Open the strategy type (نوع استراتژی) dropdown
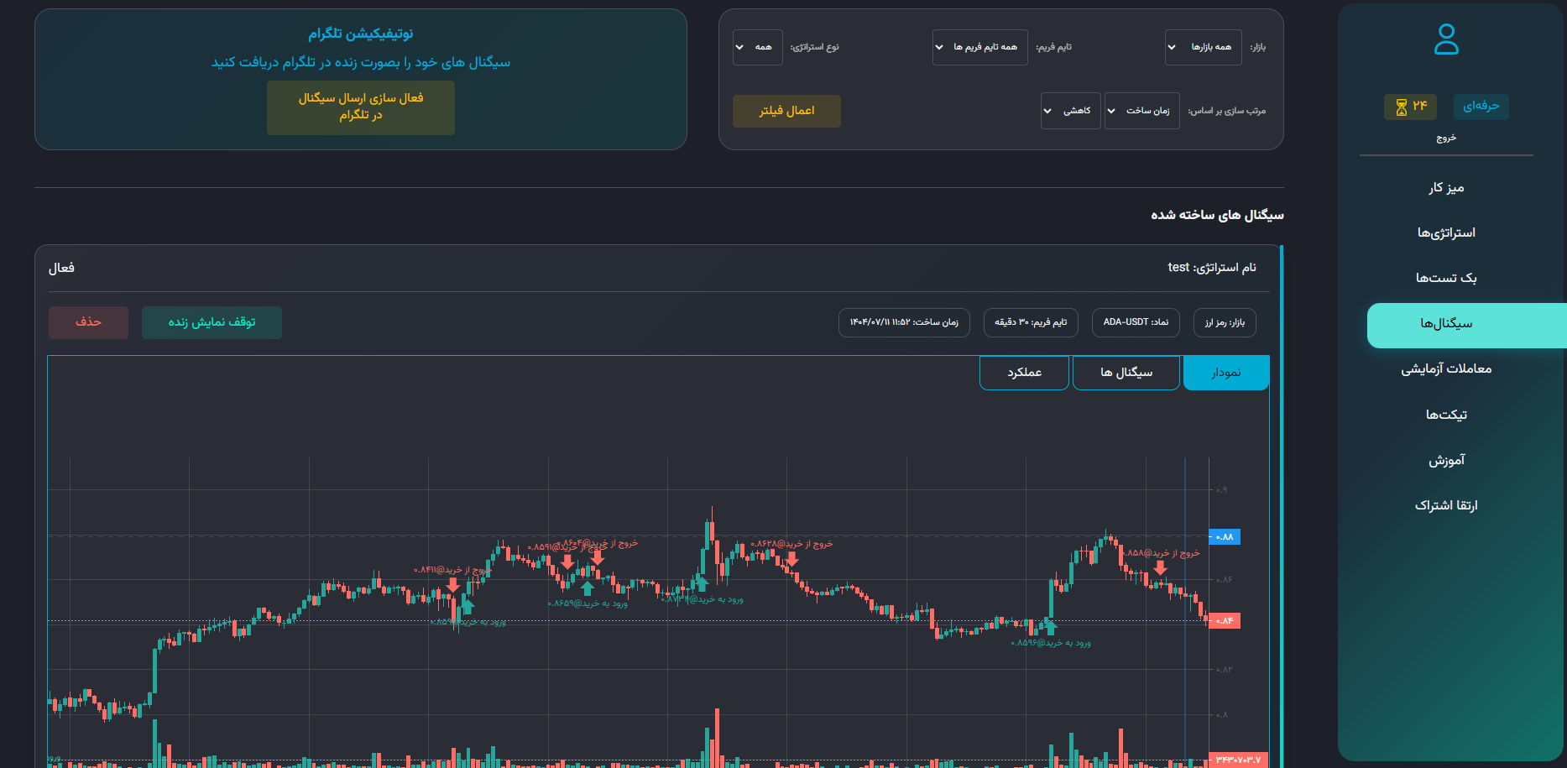 [x=757, y=48]
